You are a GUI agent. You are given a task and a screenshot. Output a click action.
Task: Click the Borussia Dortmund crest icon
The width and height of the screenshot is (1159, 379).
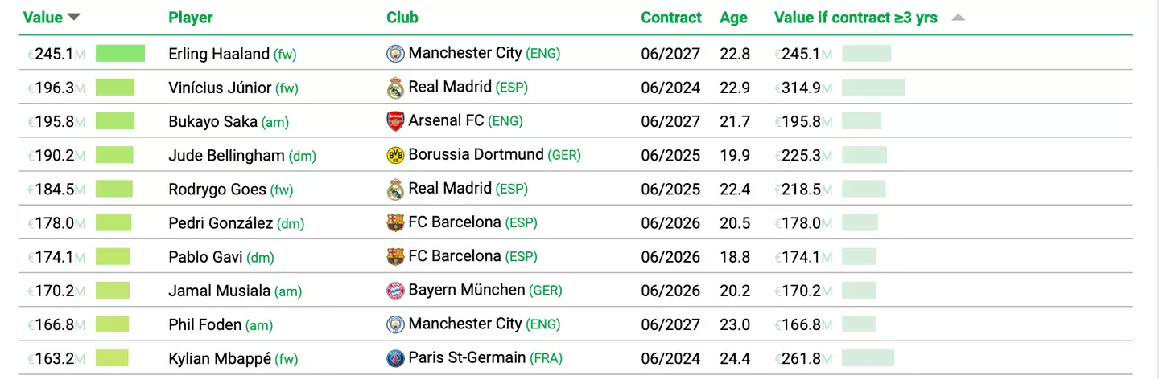pyautogui.click(x=395, y=155)
